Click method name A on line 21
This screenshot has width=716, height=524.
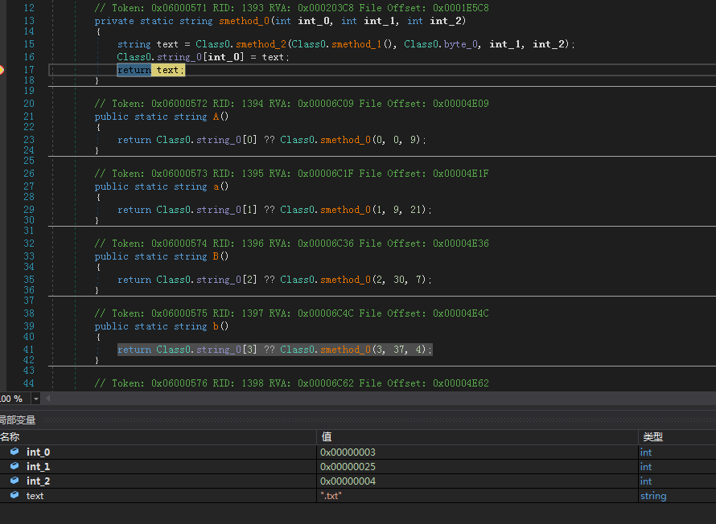click(216, 117)
